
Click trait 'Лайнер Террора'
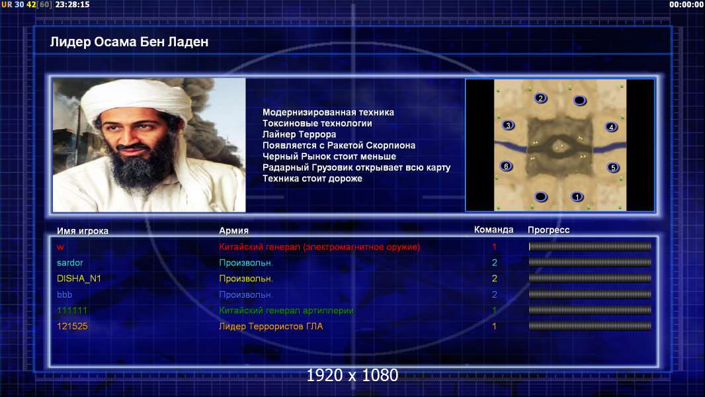pyautogui.click(x=299, y=134)
